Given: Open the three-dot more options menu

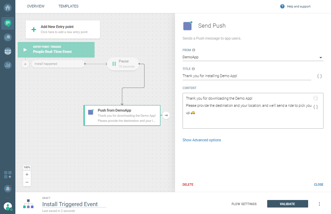Looking at the screenshot, I should click(319, 204).
